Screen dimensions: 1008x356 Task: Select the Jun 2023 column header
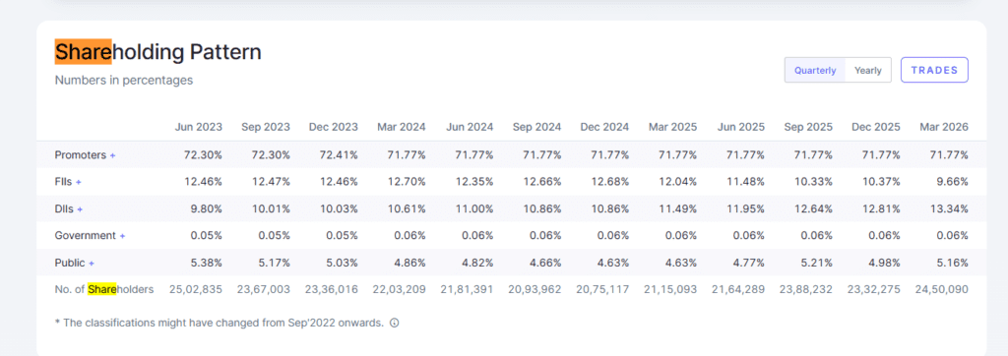click(199, 127)
